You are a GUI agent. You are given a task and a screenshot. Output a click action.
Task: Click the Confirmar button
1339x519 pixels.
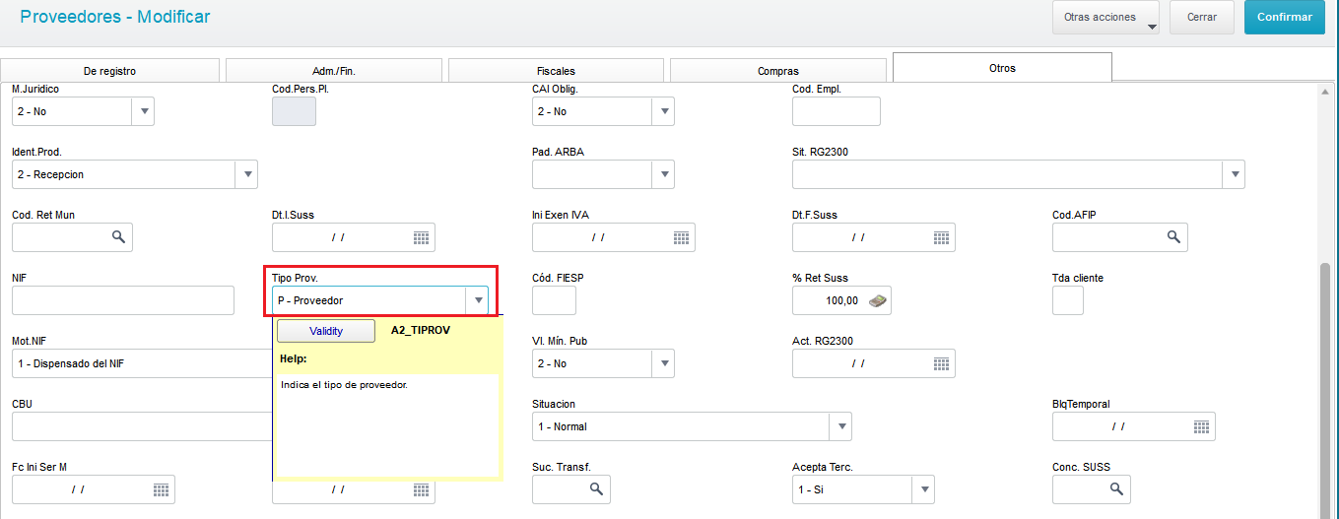pyautogui.click(x=1285, y=17)
